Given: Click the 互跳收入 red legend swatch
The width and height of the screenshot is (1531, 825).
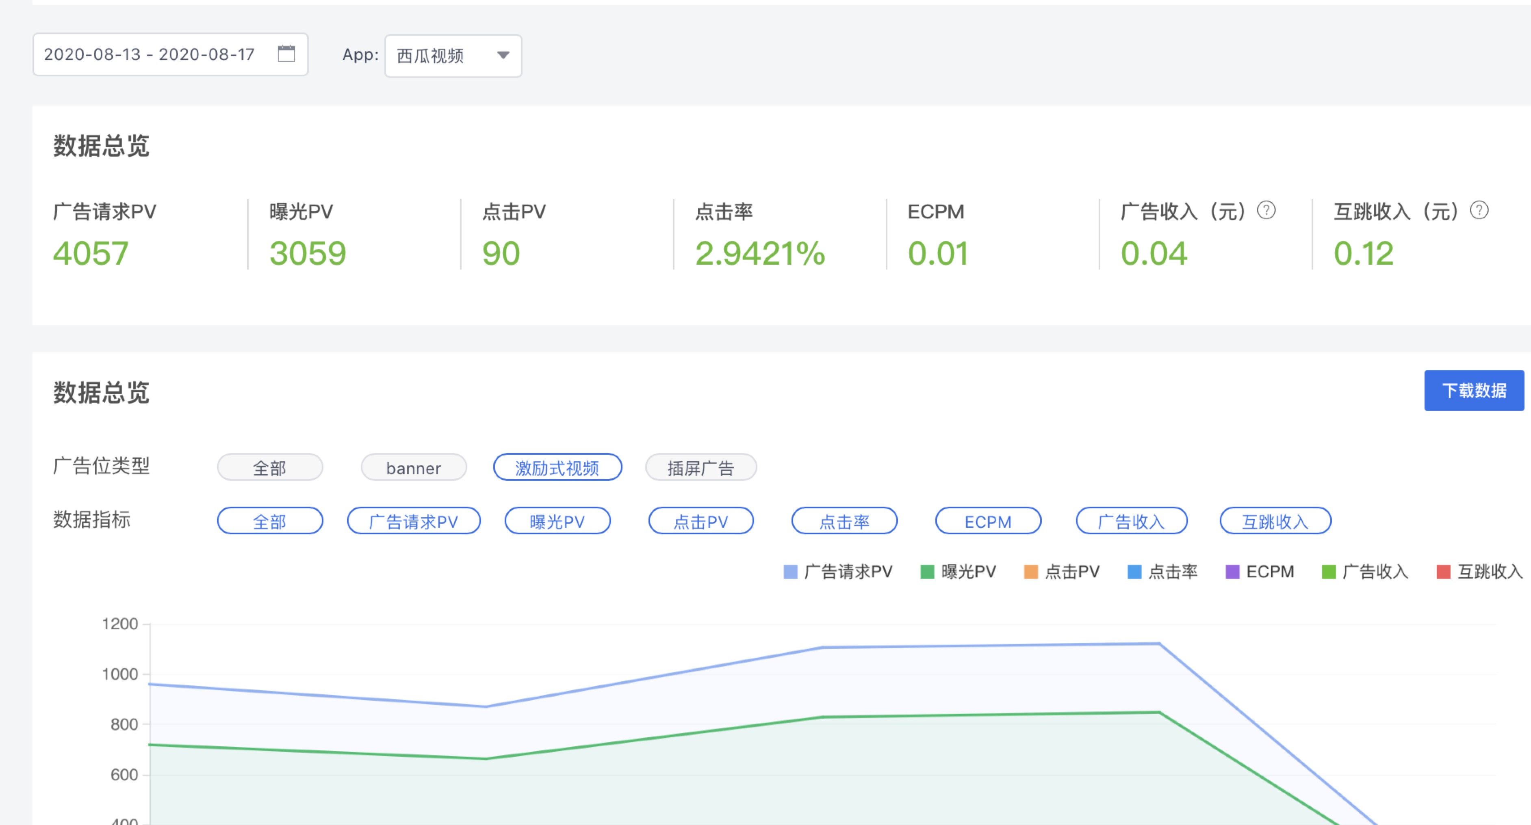Looking at the screenshot, I should coord(1444,572).
